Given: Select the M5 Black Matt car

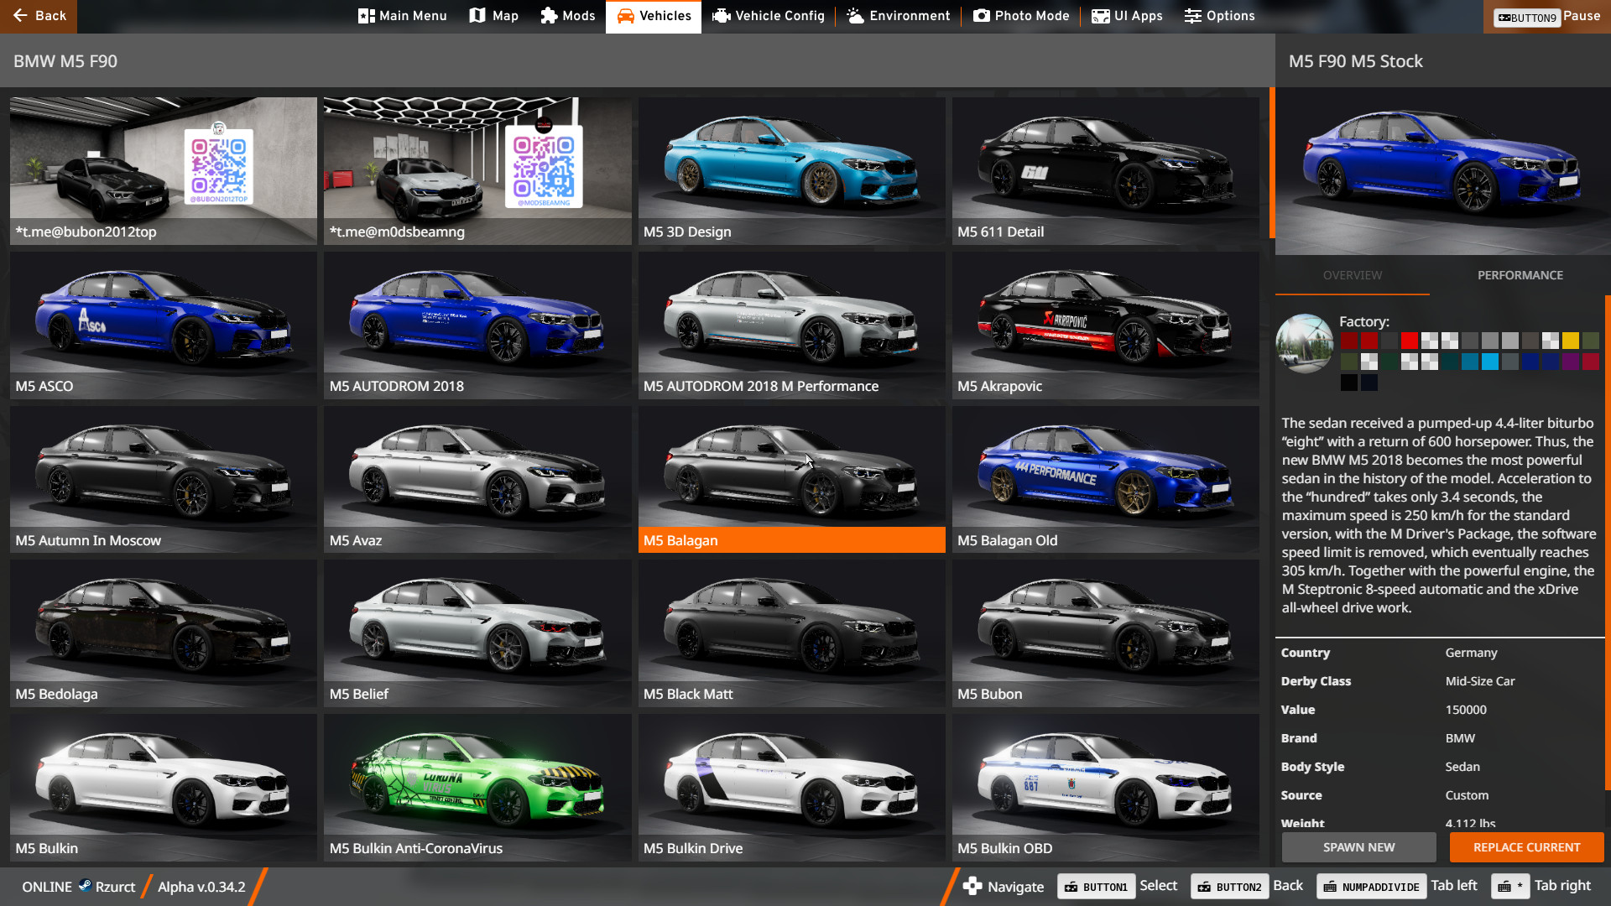Looking at the screenshot, I should 791,633.
